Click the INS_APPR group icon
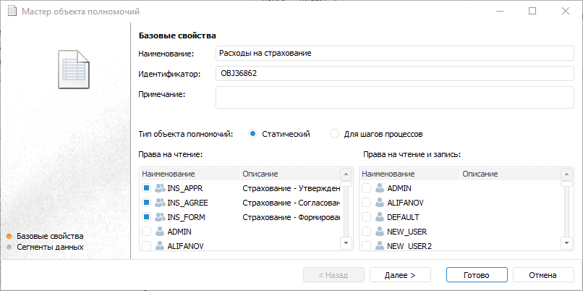 [160, 188]
